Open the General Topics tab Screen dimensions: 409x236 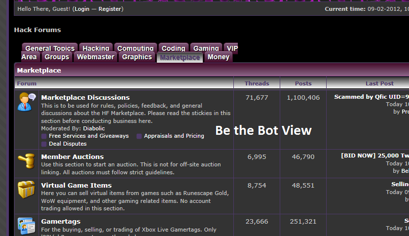coord(50,48)
